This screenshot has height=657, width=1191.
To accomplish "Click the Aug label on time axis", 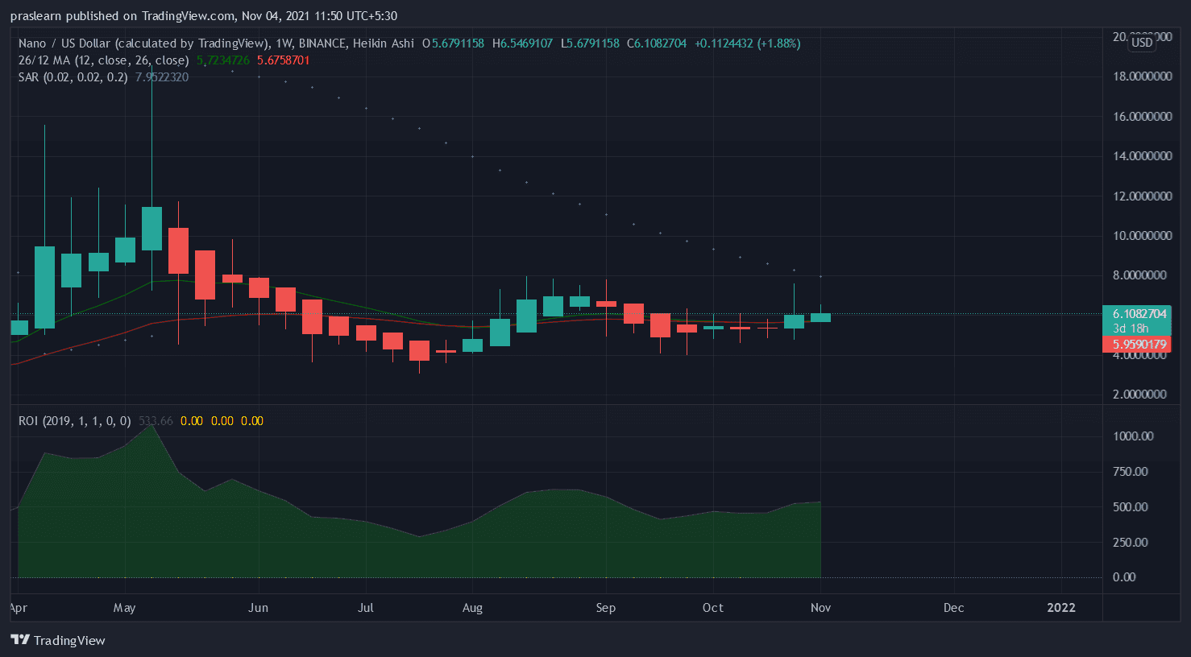I will [x=472, y=608].
